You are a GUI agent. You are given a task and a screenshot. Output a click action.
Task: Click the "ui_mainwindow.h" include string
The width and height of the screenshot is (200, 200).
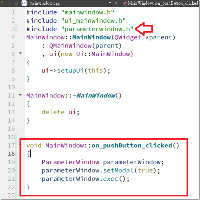pos(93,21)
